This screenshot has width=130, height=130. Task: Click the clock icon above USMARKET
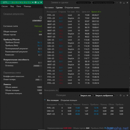point(41,17)
